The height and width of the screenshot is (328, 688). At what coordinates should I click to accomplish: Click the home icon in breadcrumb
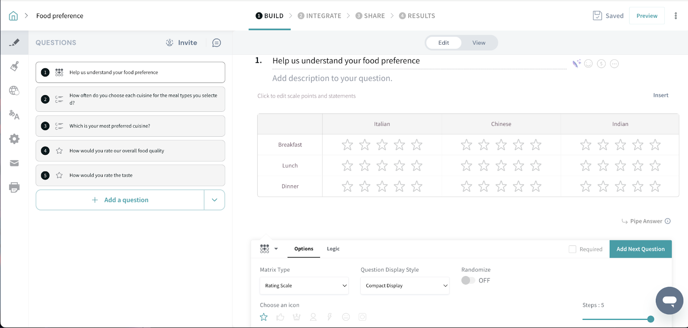(x=13, y=16)
